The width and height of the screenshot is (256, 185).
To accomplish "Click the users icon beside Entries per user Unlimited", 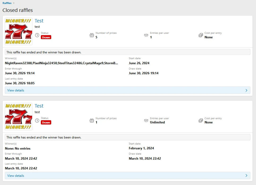I will [146, 121].
